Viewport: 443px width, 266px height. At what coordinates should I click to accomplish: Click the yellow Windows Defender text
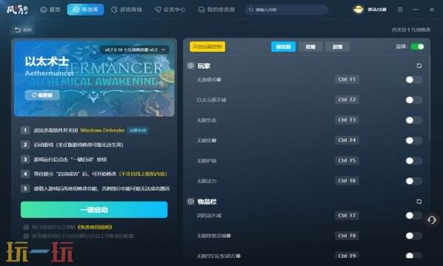point(103,130)
